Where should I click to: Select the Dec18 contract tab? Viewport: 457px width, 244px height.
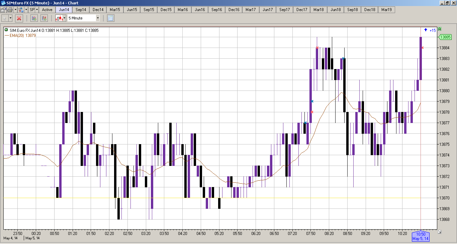click(370, 10)
